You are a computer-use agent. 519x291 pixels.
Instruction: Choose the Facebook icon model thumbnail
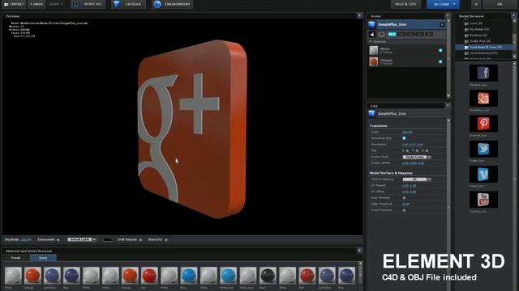pos(483,73)
